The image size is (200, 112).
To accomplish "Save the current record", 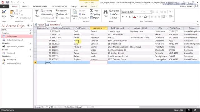I will 82,14.
